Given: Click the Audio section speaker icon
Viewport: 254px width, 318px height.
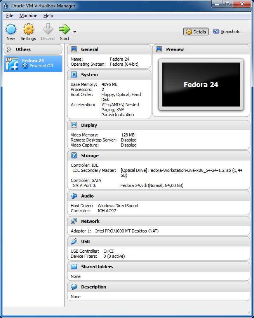Looking at the screenshot, I should (74, 196).
